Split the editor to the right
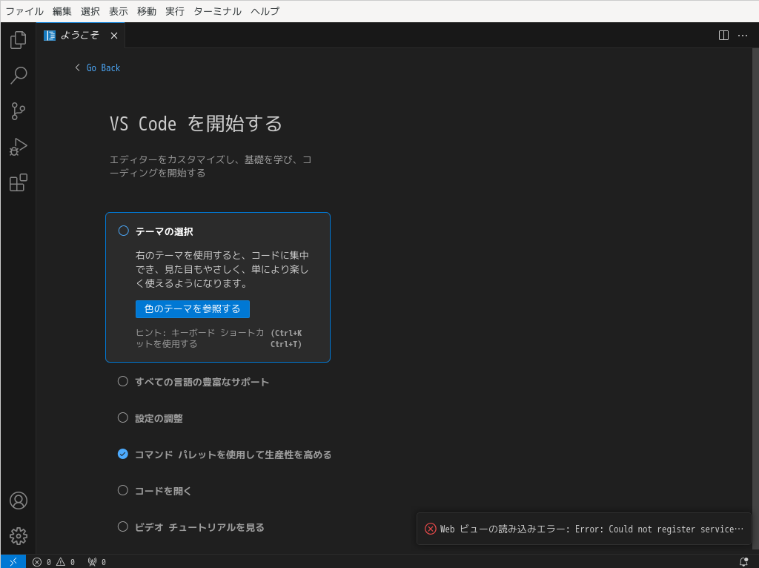The width and height of the screenshot is (759, 568). tap(723, 36)
